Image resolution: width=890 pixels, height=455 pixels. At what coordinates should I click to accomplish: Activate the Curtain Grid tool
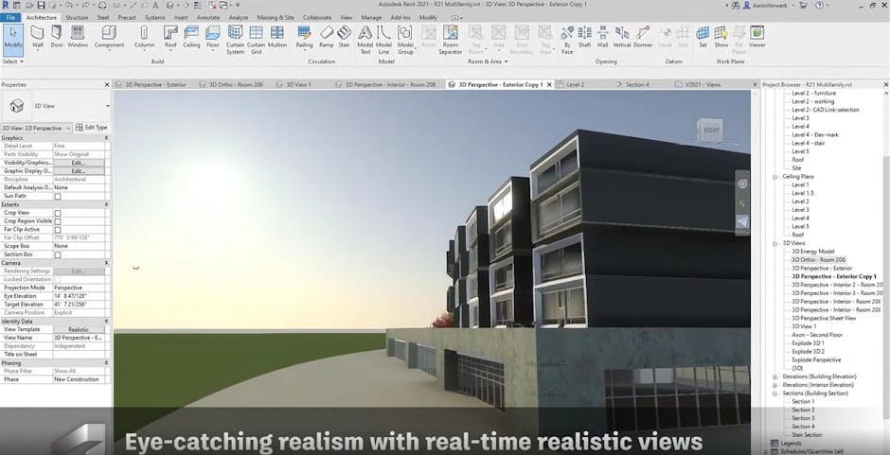point(256,40)
